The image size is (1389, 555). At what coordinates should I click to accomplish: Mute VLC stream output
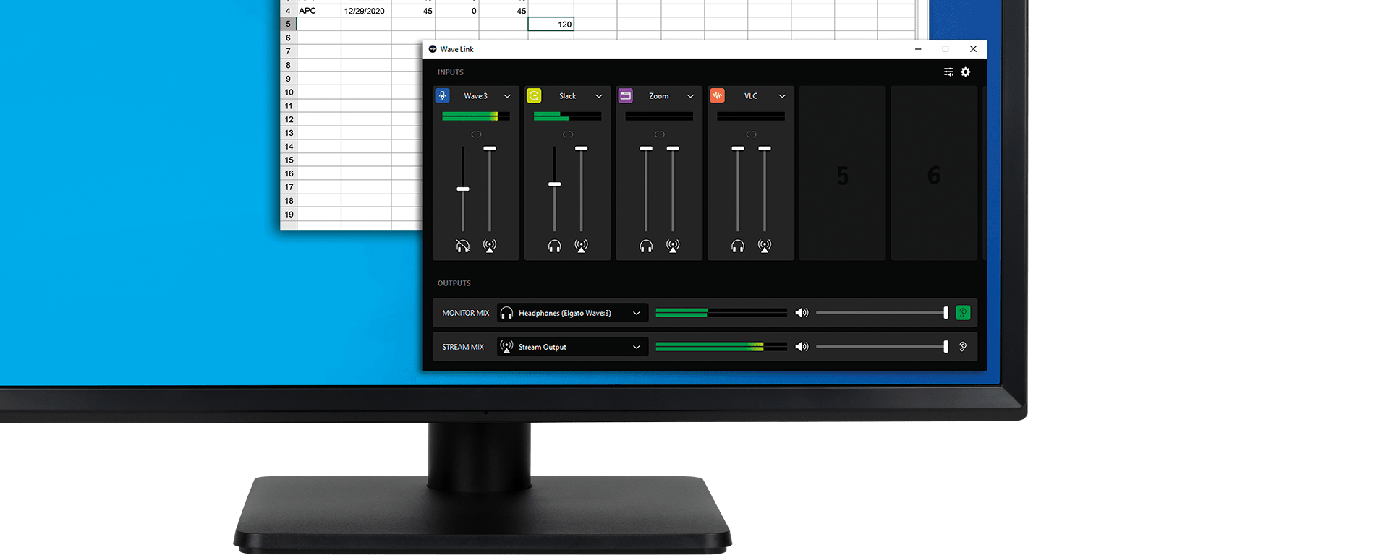coord(765,246)
